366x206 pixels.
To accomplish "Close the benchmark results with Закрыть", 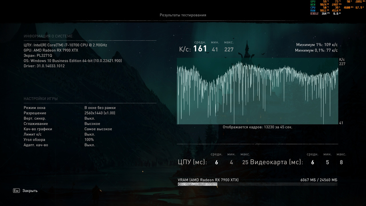I will [30, 191].
